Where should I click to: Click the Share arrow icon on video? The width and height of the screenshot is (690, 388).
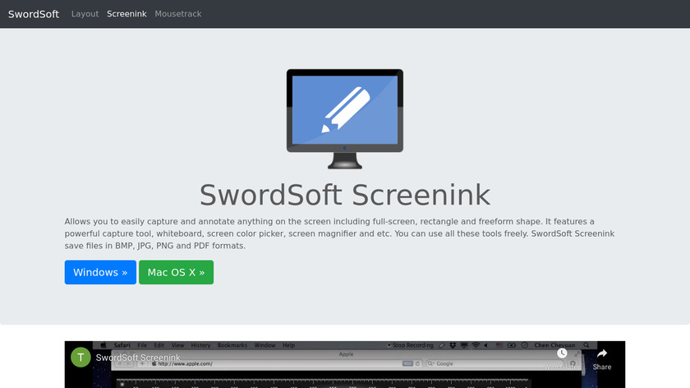click(602, 355)
